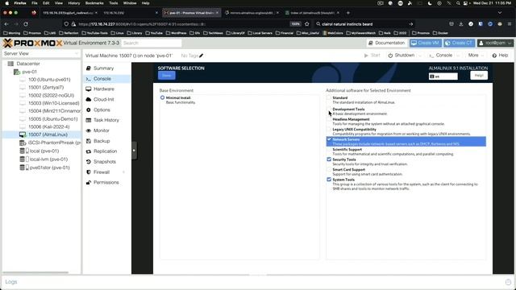Open the Tools menu in menu bar
Viewport: 516px width, 290px height.
pyautogui.click(x=114, y=3)
